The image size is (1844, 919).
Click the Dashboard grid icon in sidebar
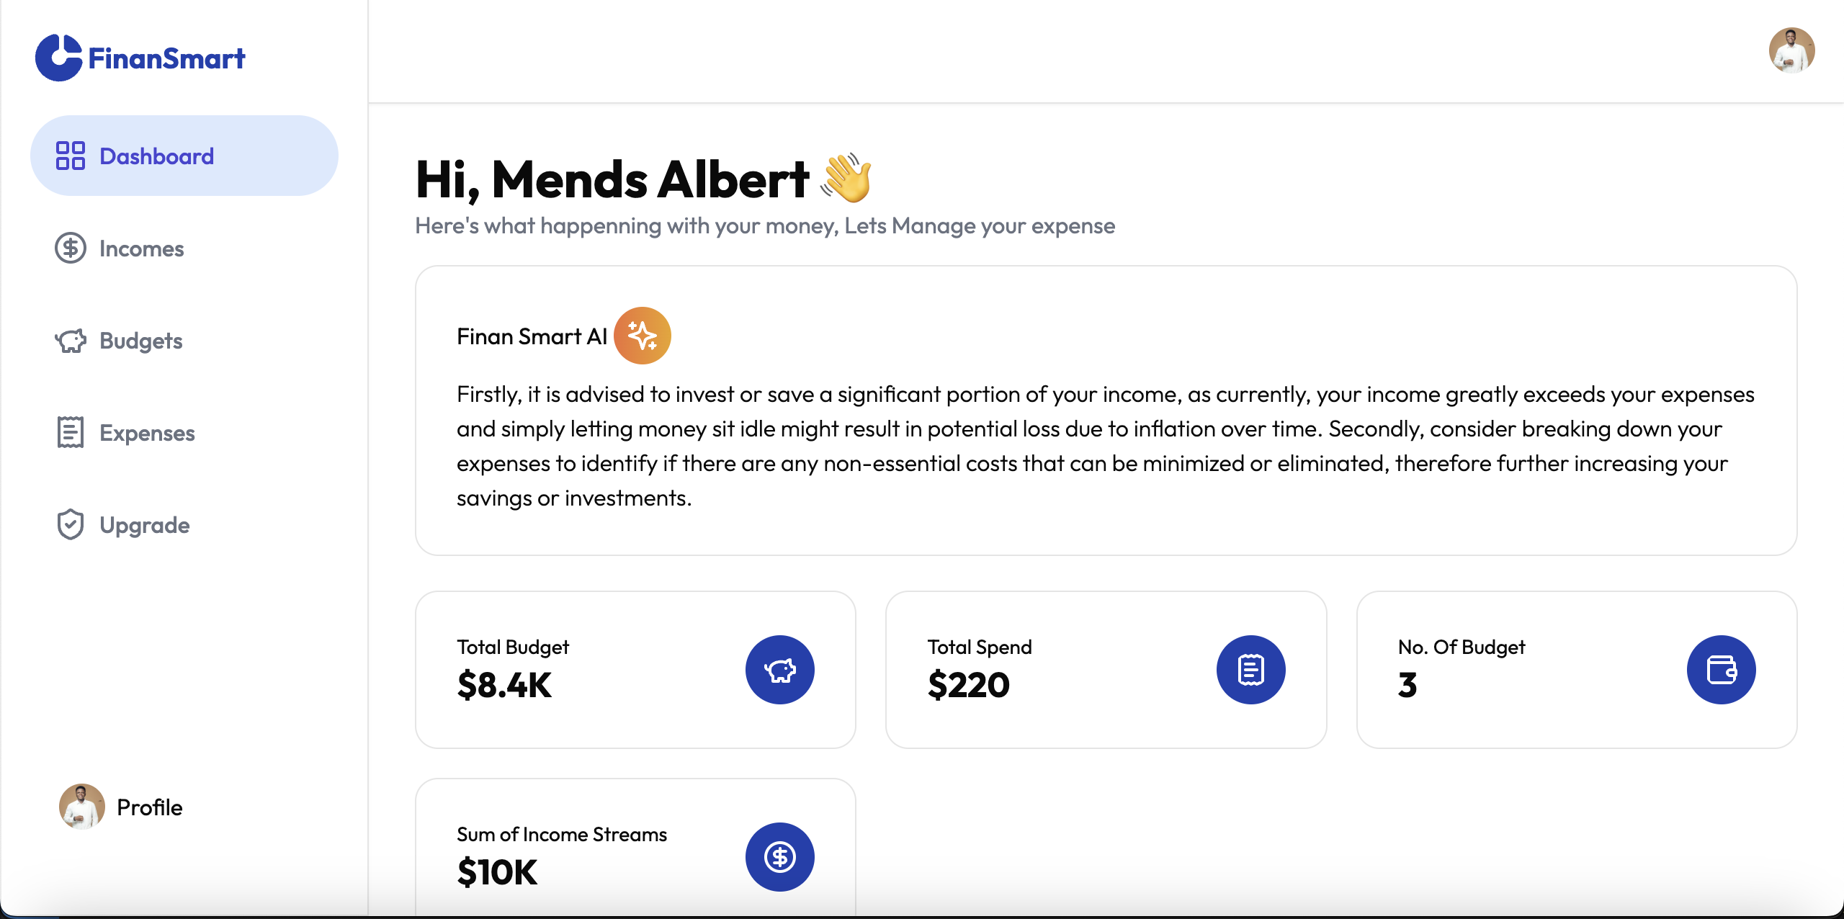71,156
